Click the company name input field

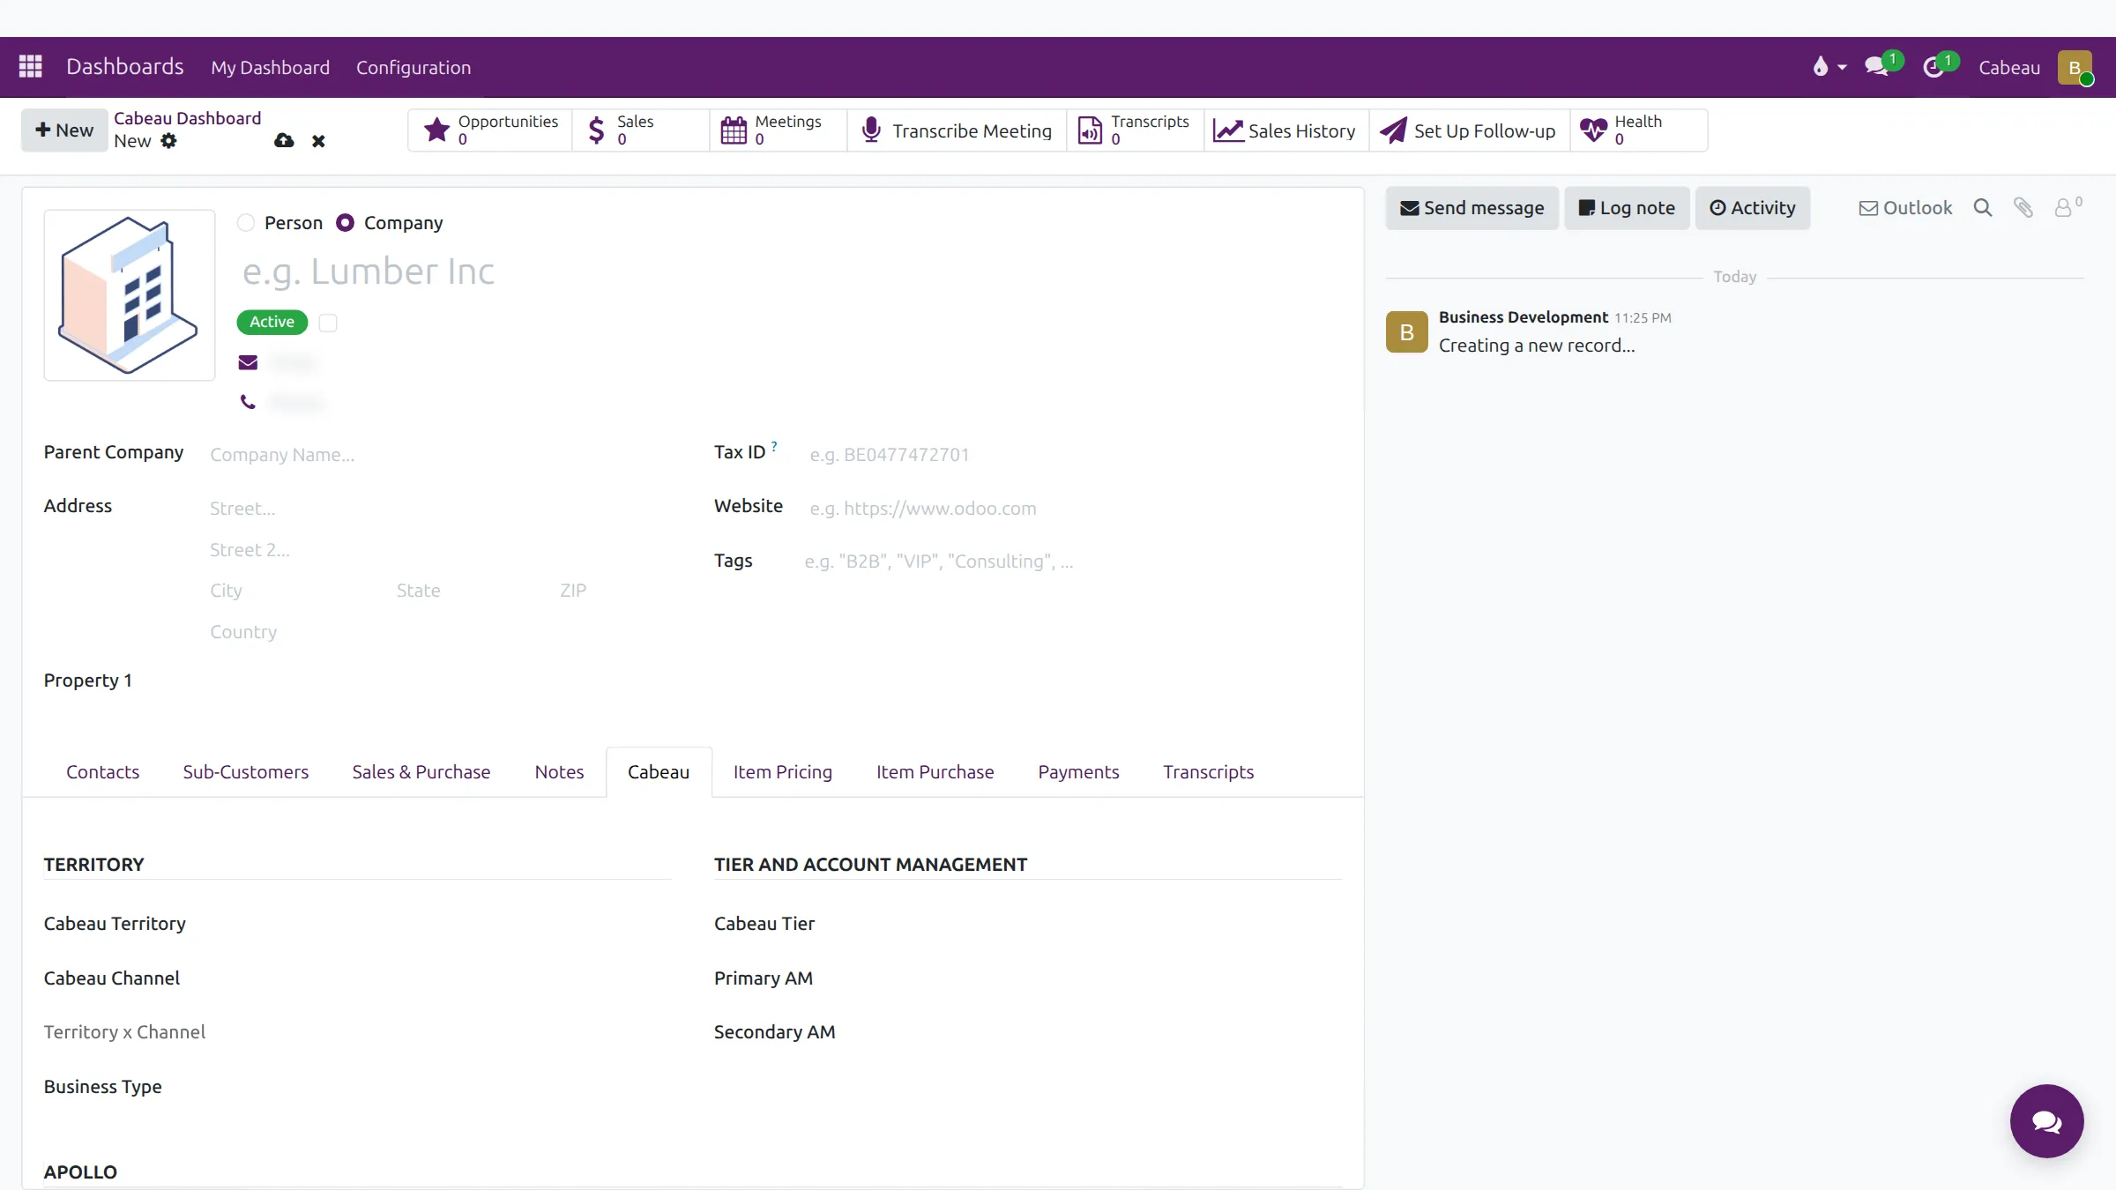(789, 271)
